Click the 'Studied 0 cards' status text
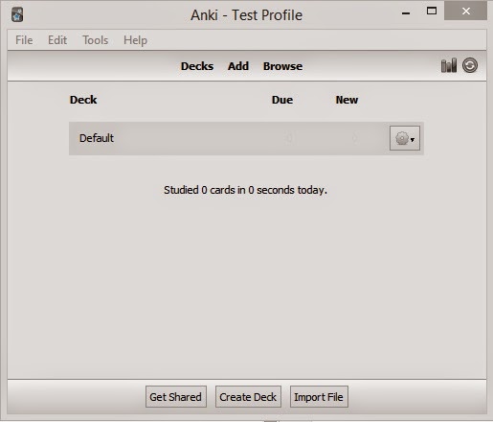Viewport: 493px width, 422px height. click(x=245, y=190)
